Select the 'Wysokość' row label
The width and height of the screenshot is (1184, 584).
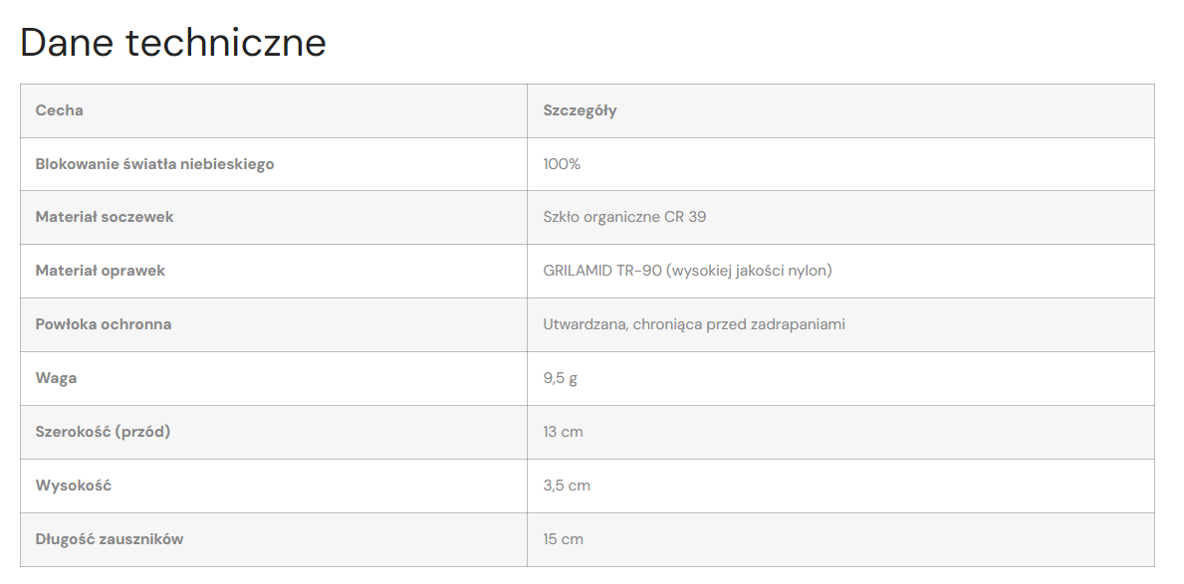coord(74,486)
